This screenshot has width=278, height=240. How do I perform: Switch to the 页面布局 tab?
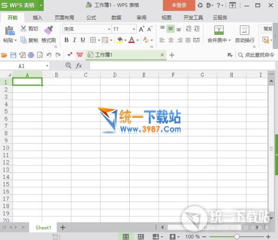pyautogui.click(x=64, y=18)
